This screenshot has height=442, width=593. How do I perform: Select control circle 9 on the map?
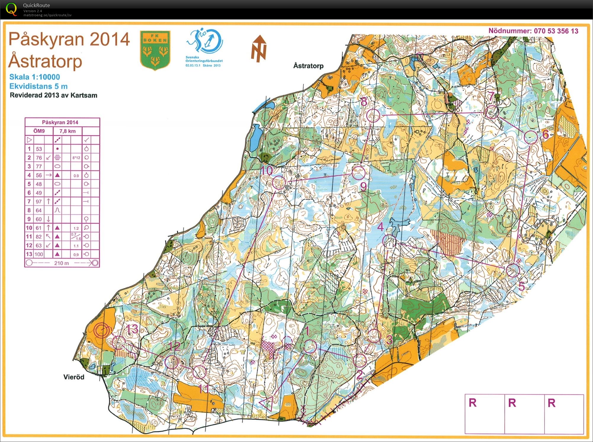tap(358, 173)
